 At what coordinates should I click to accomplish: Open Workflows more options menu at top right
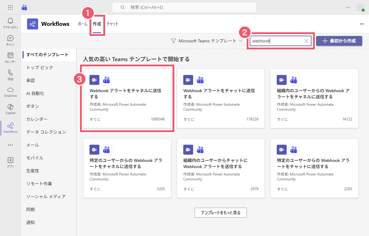click(x=362, y=24)
